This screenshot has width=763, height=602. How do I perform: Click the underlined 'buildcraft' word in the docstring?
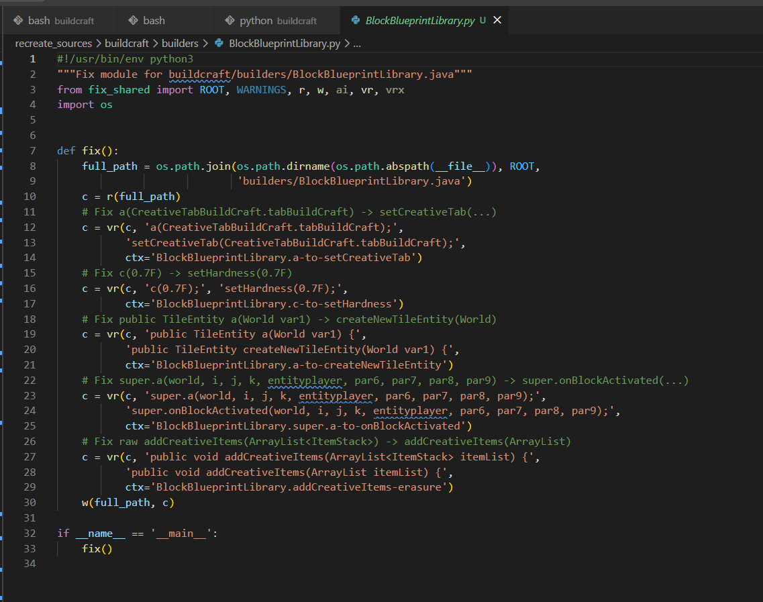coord(199,74)
